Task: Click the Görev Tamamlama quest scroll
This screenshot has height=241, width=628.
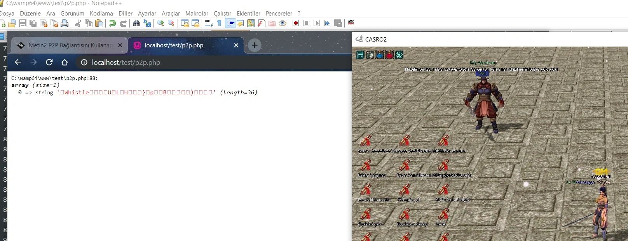Action: coord(365,140)
